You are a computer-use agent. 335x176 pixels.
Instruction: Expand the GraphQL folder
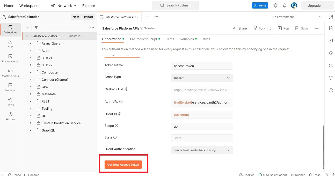pos(30,130)
